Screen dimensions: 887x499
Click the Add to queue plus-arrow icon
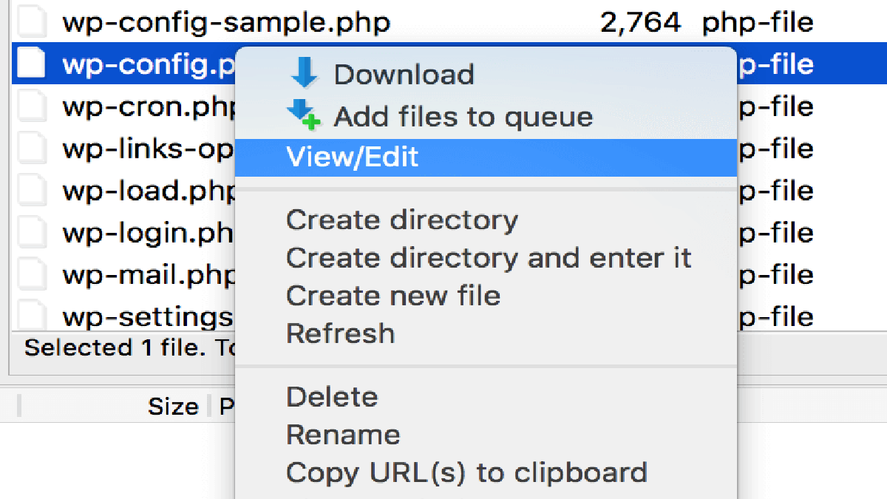tap(304, 116)
